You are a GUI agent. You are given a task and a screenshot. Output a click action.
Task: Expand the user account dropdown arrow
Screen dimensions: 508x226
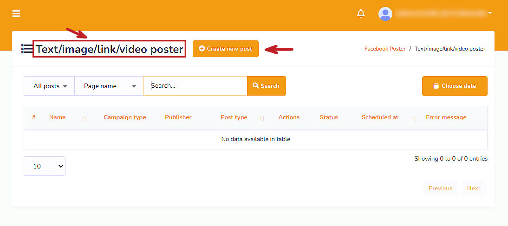pos(490,13)
